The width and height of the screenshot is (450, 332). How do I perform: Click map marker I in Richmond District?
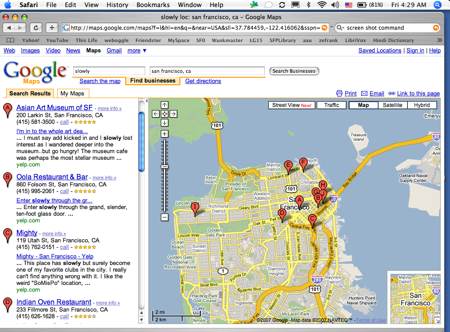click(x=195, y=207)
